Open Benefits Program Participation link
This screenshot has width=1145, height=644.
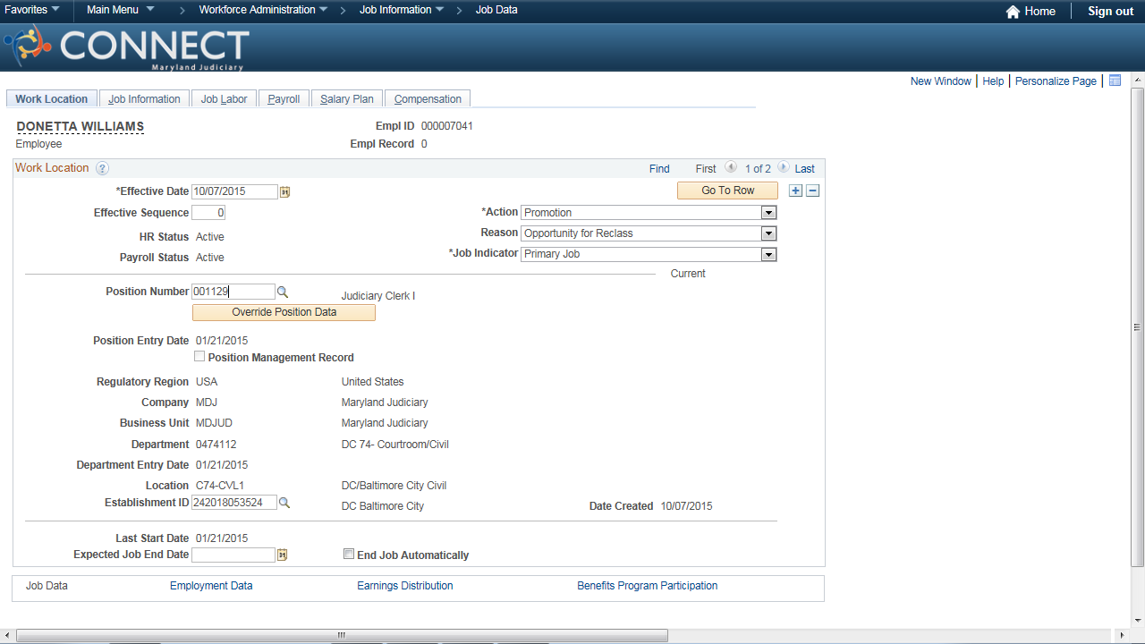coord(648,586)
